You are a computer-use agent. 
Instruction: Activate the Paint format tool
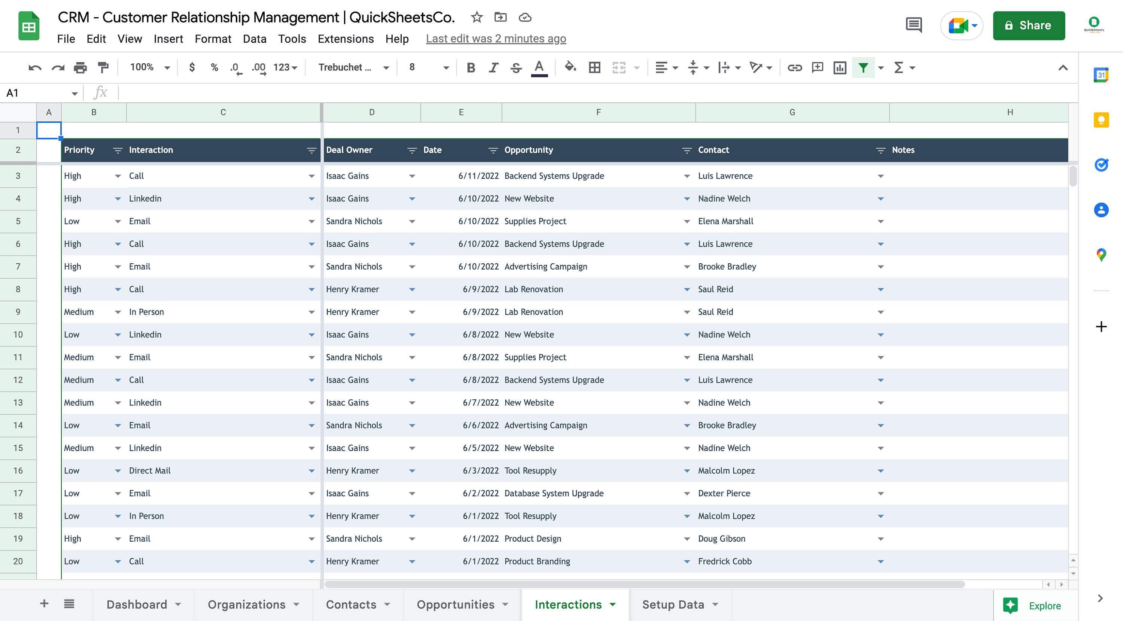103,67
